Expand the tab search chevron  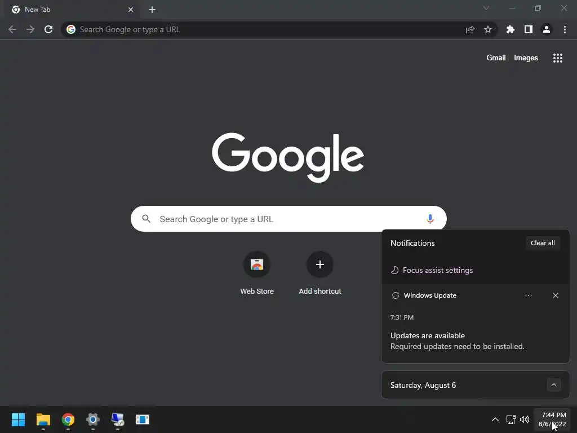click(x=486, y=8)
